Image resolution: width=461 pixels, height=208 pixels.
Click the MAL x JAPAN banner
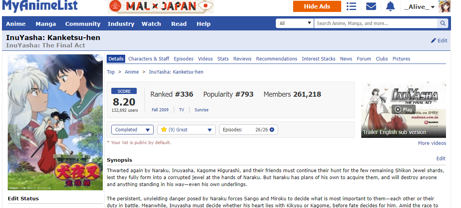pyautogui.click(x=161, y=6)
